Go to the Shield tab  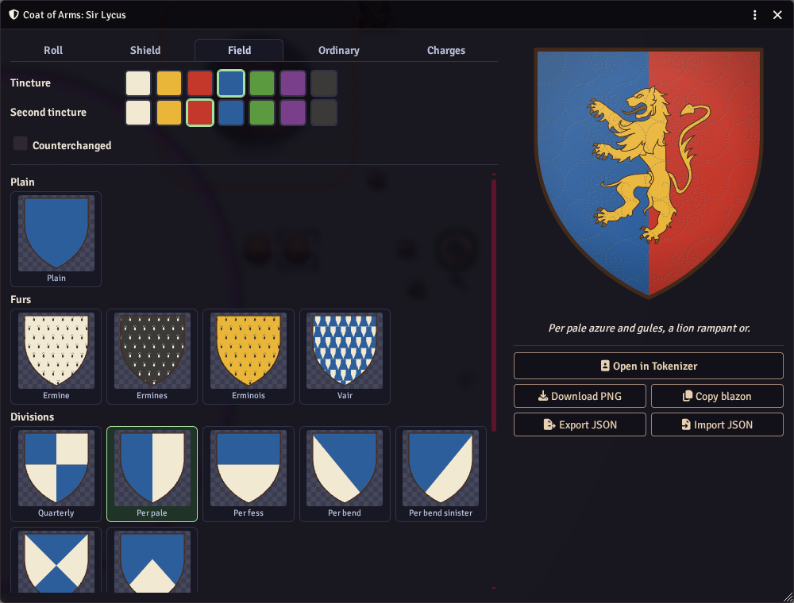tap(145, 50)
